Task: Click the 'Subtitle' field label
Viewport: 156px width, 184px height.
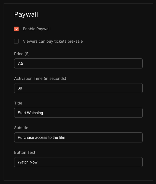Action: tap(21, 128)
